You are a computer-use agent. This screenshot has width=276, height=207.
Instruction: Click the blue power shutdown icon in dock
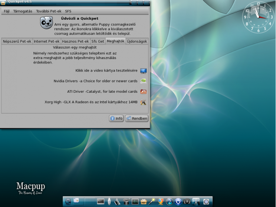click(178, 202)
